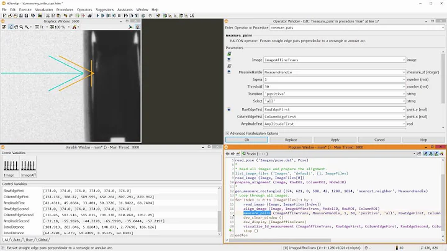Viewport: 447px width, 251px height.
Task: Click the Help button in Operator Window
Action: tap(423, 140)
